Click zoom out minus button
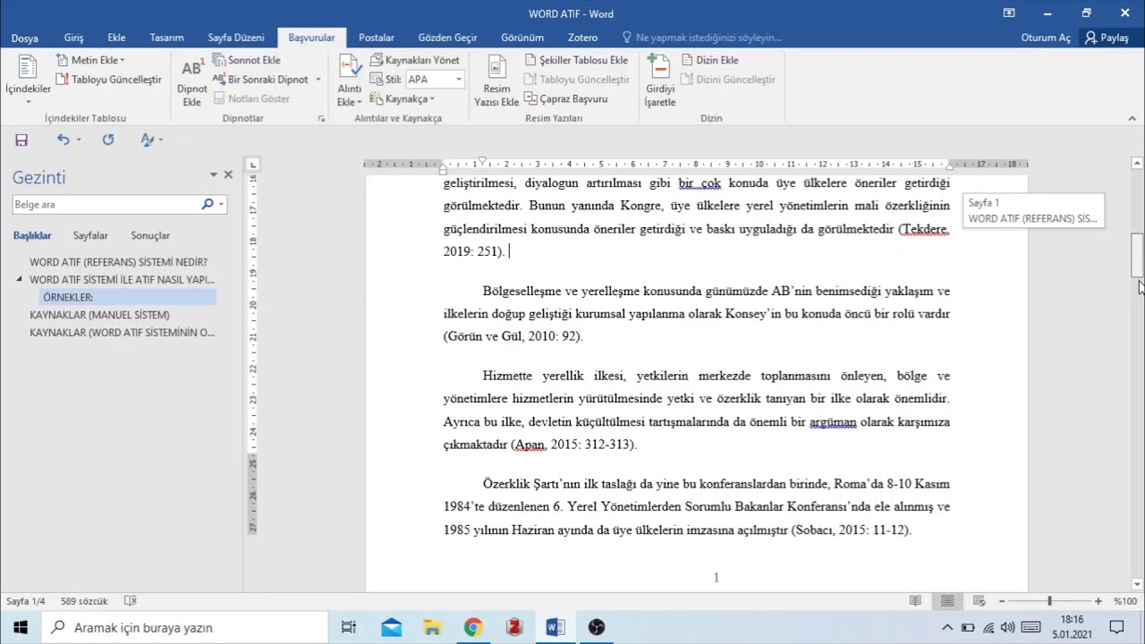Viewport: 1145px width, 644px height. (1002, 601)
